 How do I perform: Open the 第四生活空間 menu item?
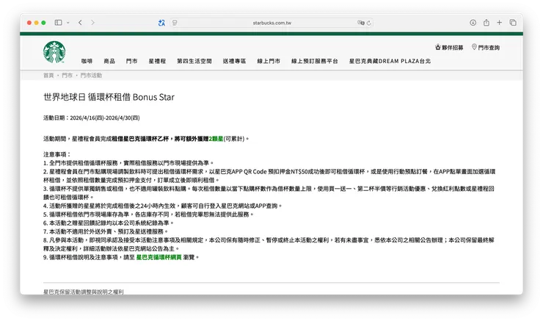click(194, 61)
